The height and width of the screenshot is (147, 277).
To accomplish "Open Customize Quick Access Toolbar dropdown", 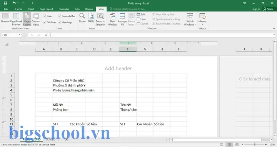I will [x=32, y=3].
